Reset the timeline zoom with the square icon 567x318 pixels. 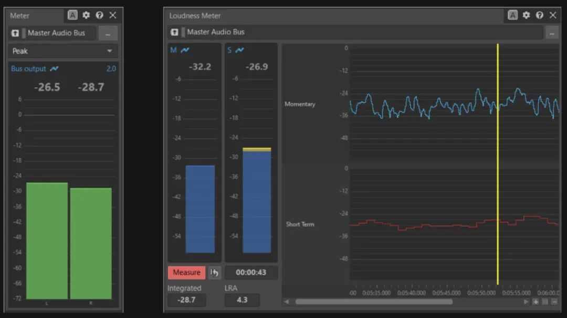[x=545, y=302]
